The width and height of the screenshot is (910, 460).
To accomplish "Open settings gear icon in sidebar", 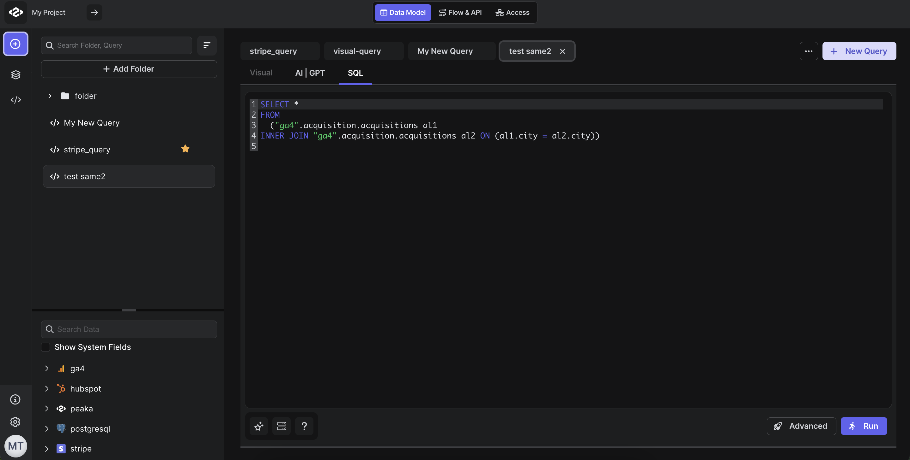I will point(15,422).
